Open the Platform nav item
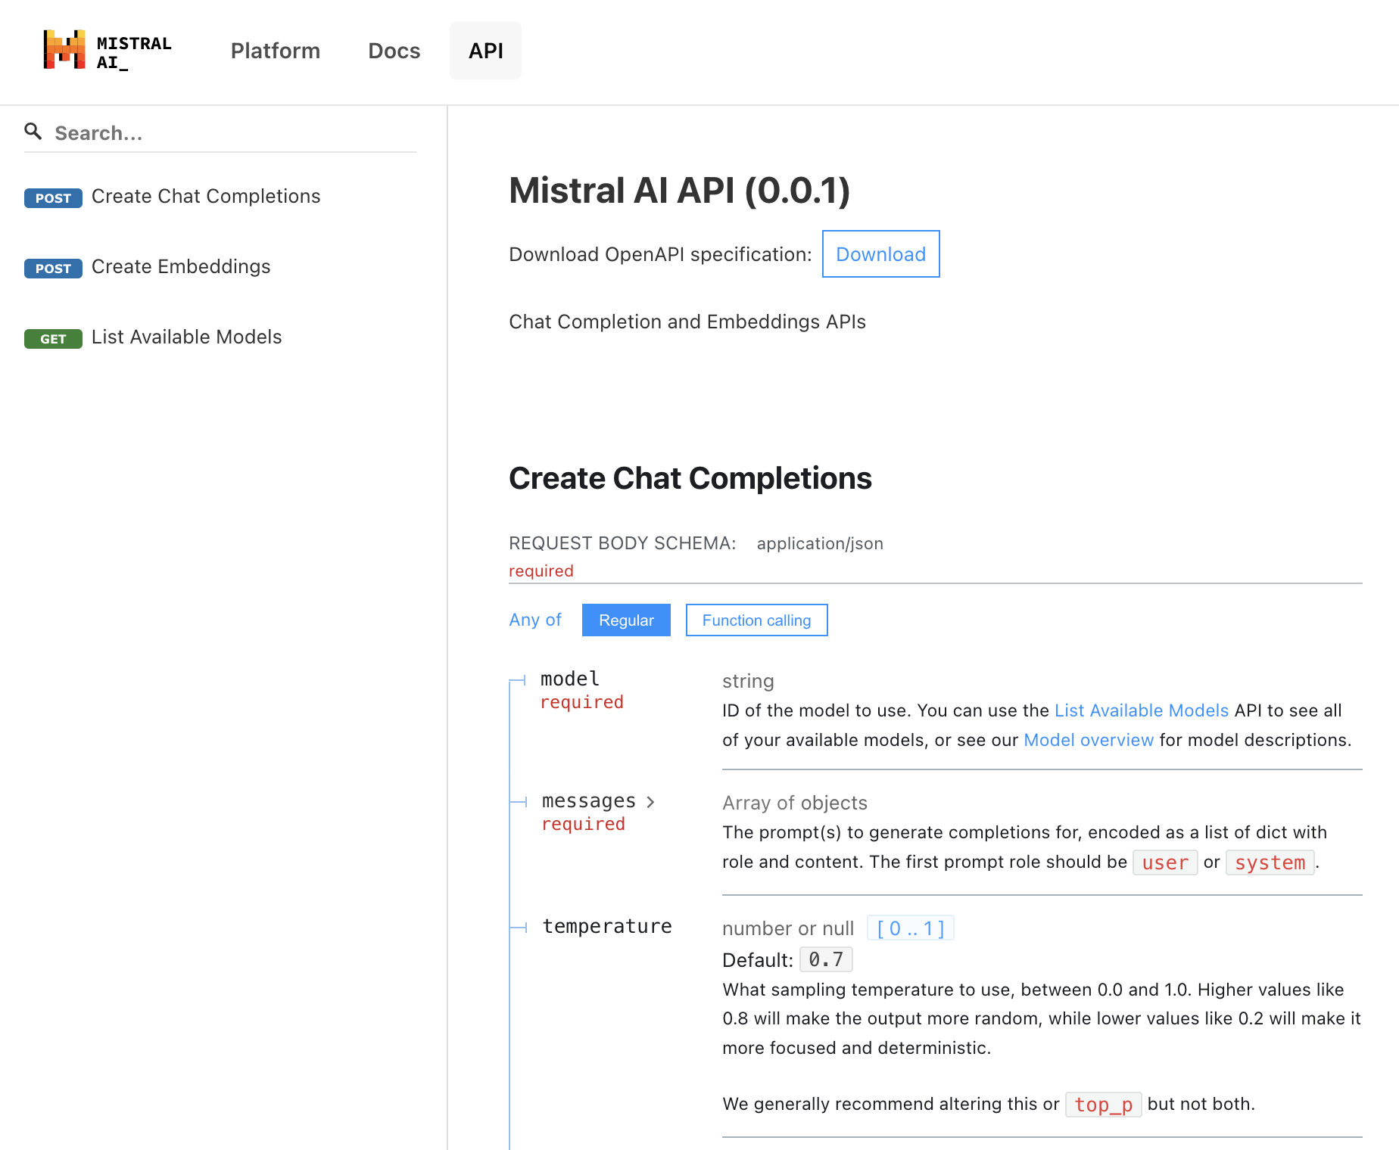Screen dimensions: 1399x1150 point(276,51)
